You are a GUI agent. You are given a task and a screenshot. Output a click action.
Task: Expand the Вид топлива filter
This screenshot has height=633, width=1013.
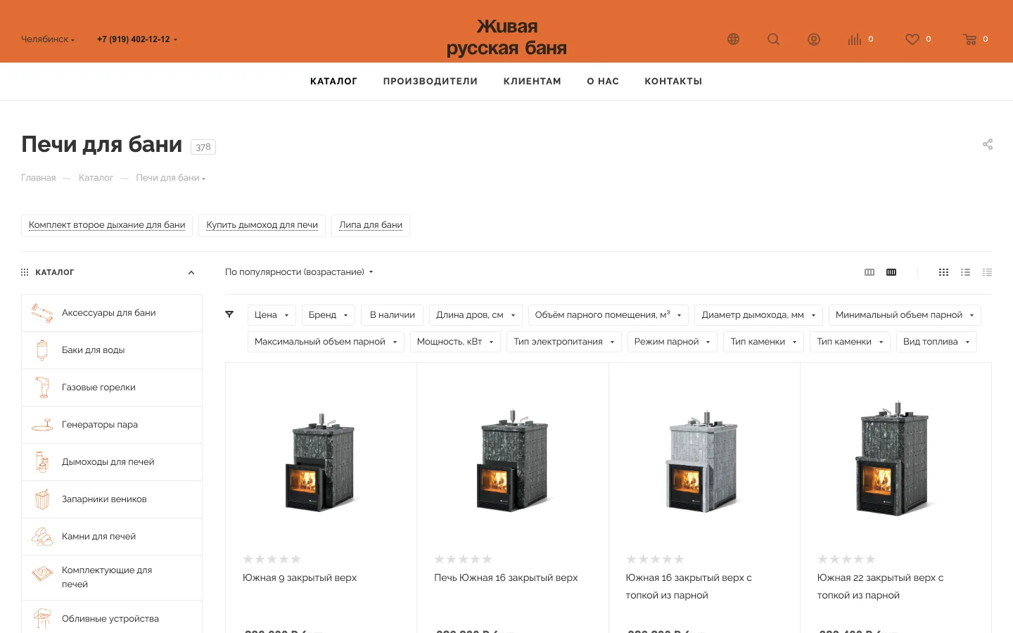click(936, 342)
